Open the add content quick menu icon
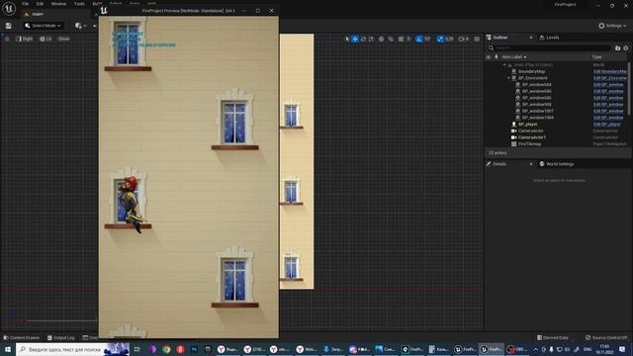 (x=80, y=26)
